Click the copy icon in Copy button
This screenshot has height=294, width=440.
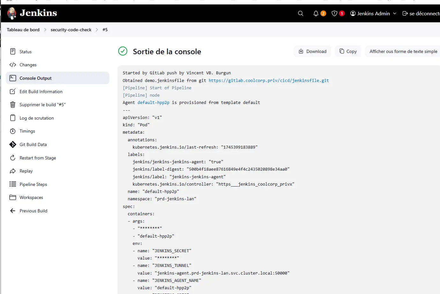342,51
